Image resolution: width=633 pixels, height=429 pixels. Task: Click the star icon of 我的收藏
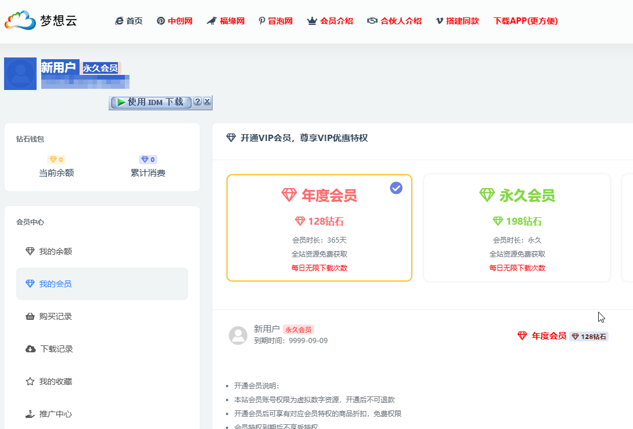(x=30, y=381)
